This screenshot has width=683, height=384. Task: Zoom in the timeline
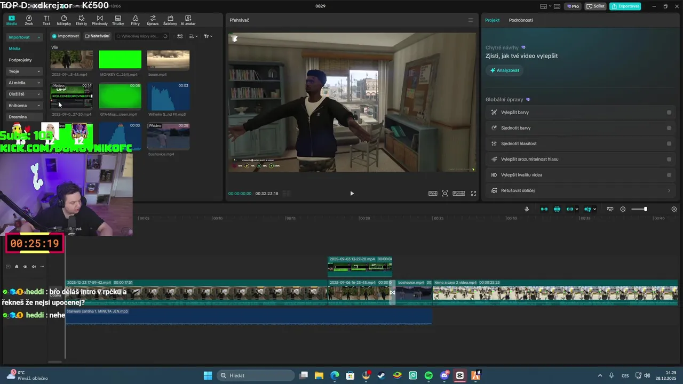point(674,209)
